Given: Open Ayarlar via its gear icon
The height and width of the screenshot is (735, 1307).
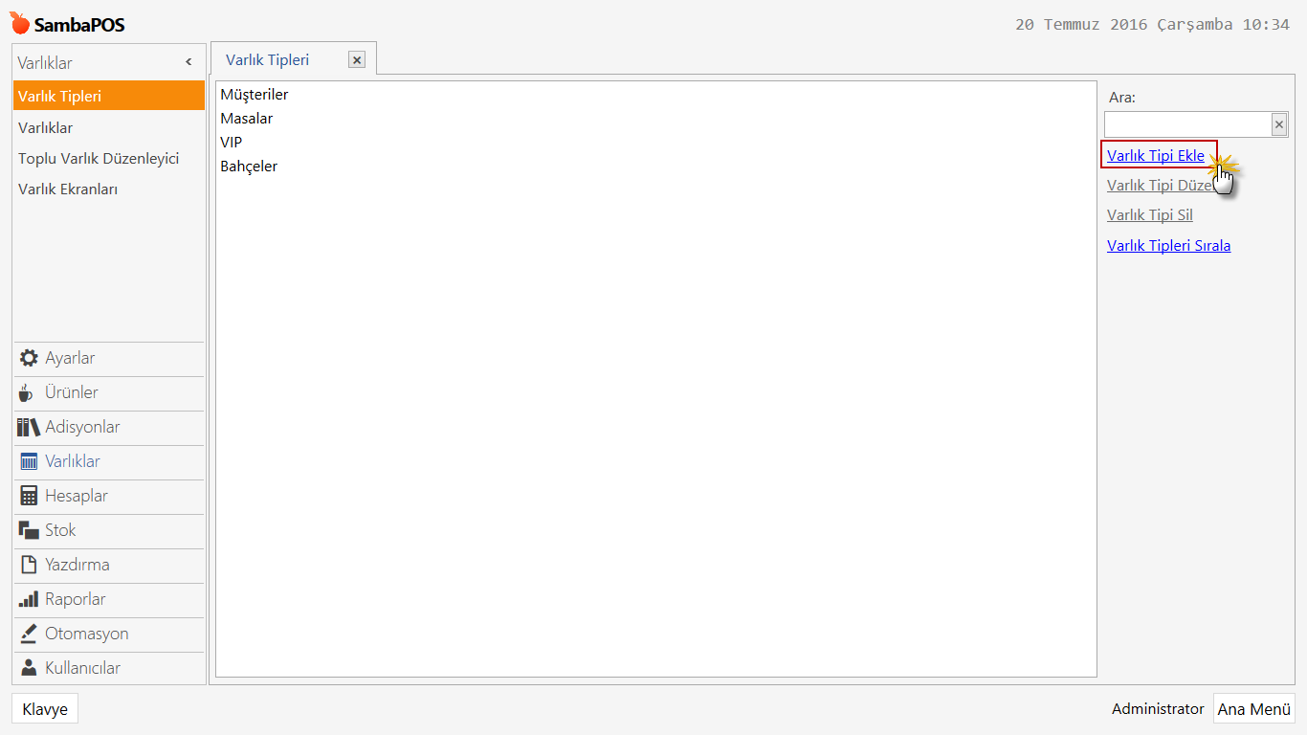Looking at the screenshot, I should click(x=29, y=358).
